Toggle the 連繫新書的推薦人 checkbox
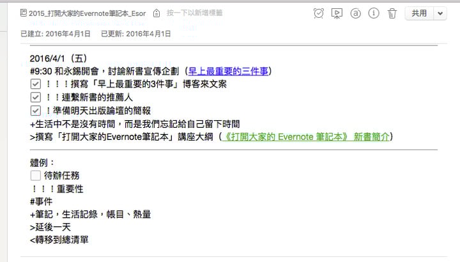Viewport: 460px width, 262px height. click(36, 97)
